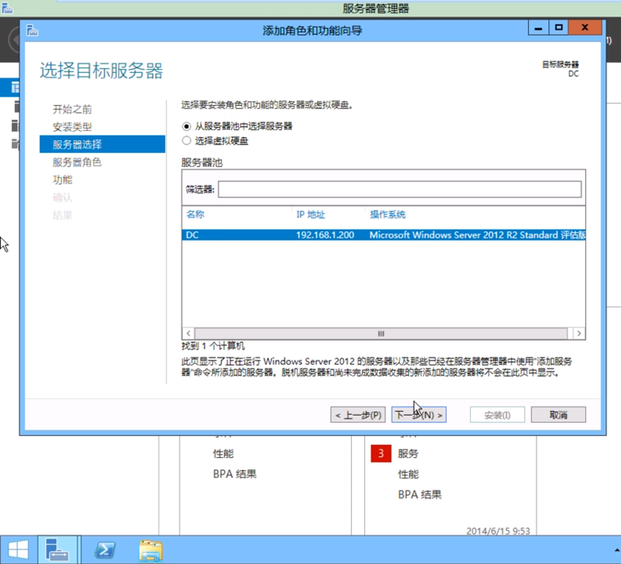Go to the 开始之前 step

[72, 109]
